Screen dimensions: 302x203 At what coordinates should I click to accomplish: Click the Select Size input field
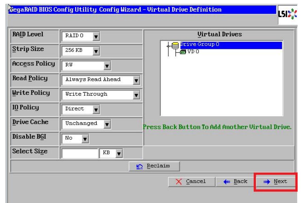pos(80,153)
